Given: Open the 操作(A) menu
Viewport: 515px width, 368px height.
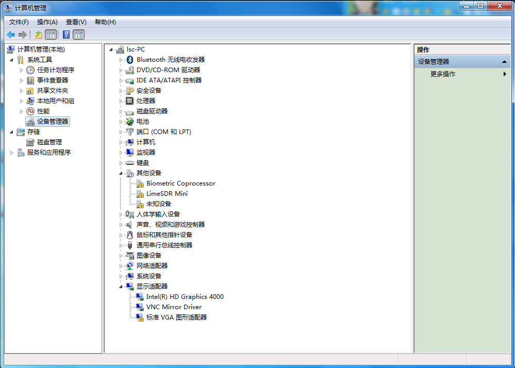Looking at the screenshot, I should (x=47, y=22).
